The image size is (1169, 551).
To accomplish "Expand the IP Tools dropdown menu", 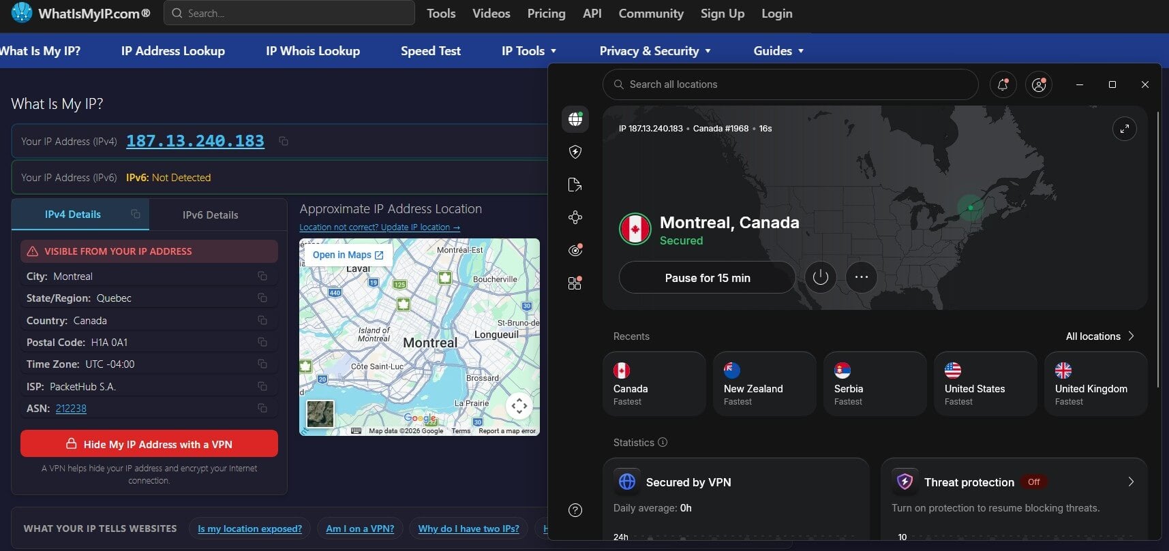I will click(529, 50).
